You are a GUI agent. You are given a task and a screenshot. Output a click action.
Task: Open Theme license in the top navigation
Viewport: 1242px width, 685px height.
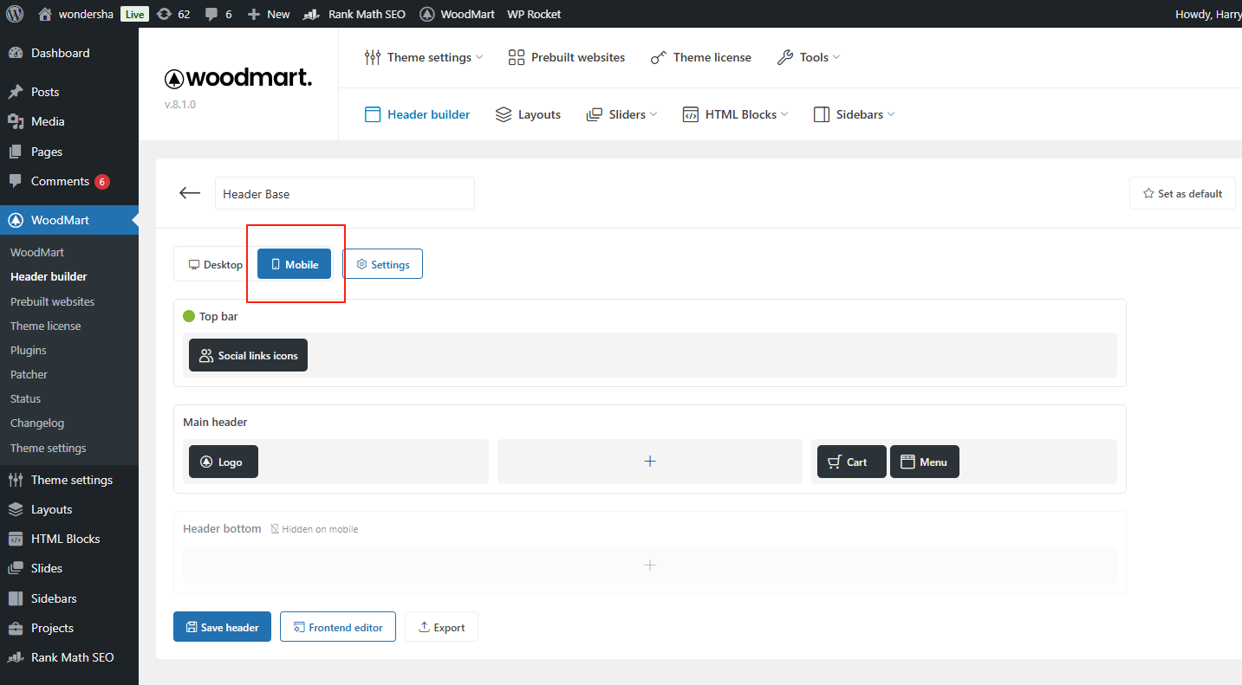(x=700, y=57)
